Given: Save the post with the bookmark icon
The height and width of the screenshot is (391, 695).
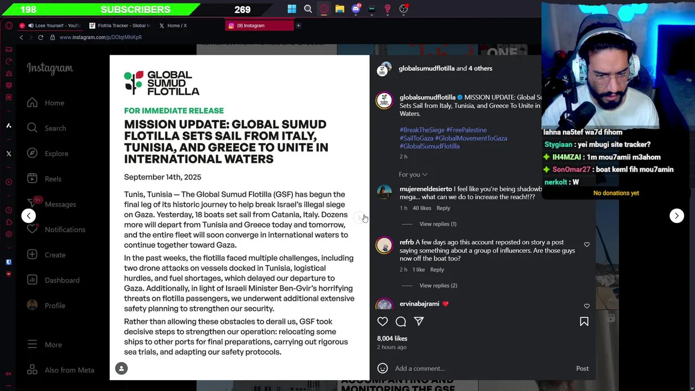Looking at the screenshot, I should click(584, 321).
